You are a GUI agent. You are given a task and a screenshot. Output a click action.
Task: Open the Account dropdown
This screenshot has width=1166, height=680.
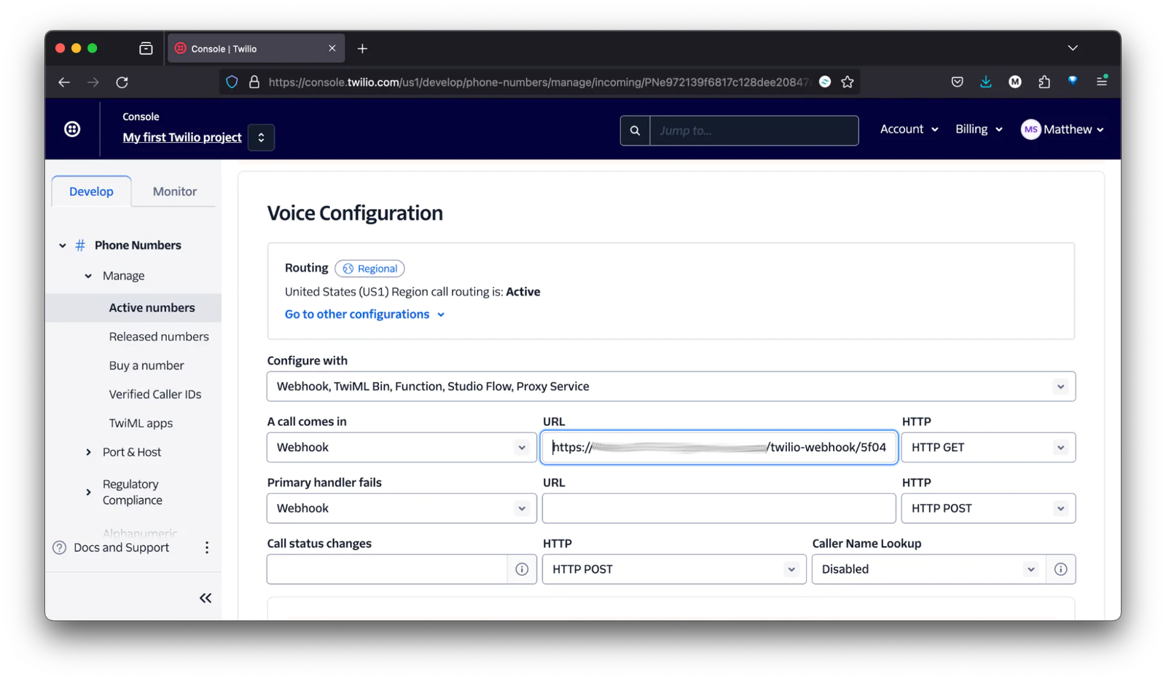coord(909,129)
